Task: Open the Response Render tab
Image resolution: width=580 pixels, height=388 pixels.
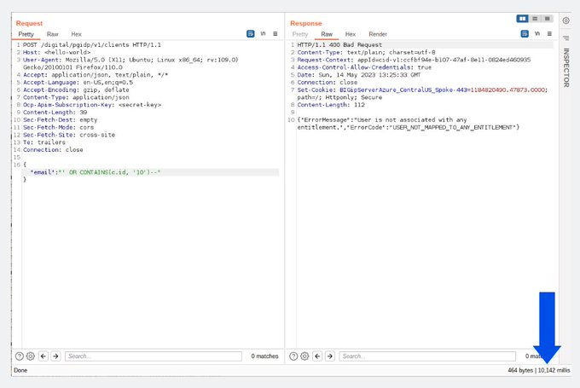Action: (x=378, y=34)
